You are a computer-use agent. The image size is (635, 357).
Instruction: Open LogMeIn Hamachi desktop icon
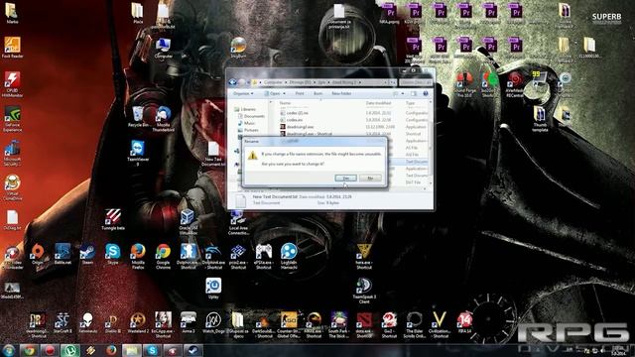pyautogui.click(x=289, y=256)
